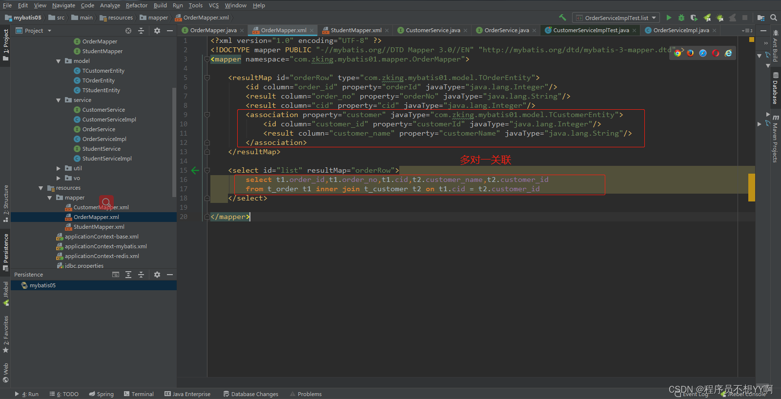Switch to CustomerServiceImplTest.java tab
The image size is (781, 399).
591,30
